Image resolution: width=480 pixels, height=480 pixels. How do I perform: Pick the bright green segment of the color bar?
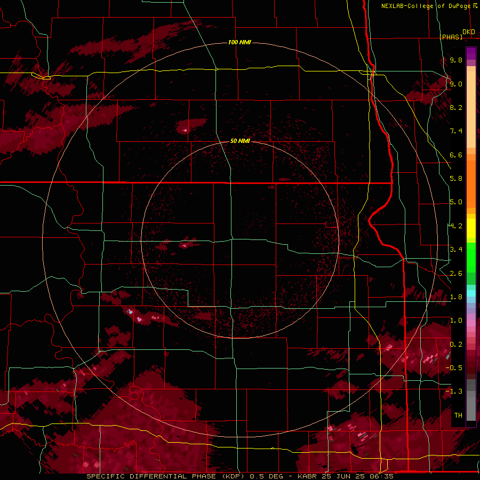[471, 259]
